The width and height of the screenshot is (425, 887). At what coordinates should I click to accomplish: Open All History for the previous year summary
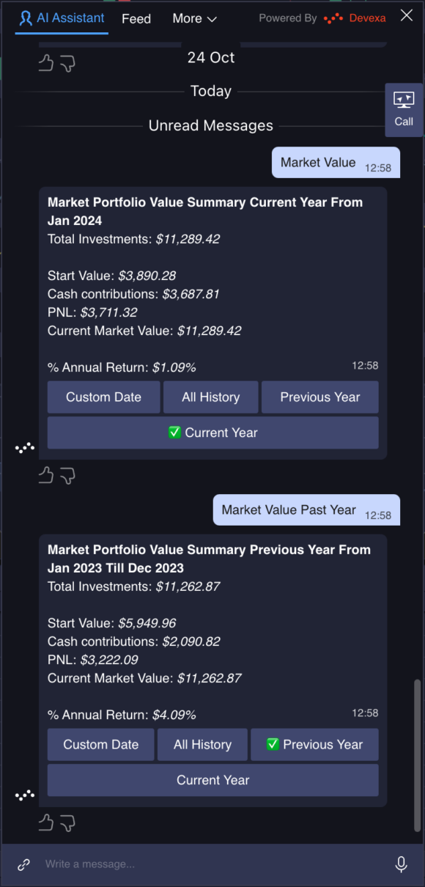click(x=202, y=744)
